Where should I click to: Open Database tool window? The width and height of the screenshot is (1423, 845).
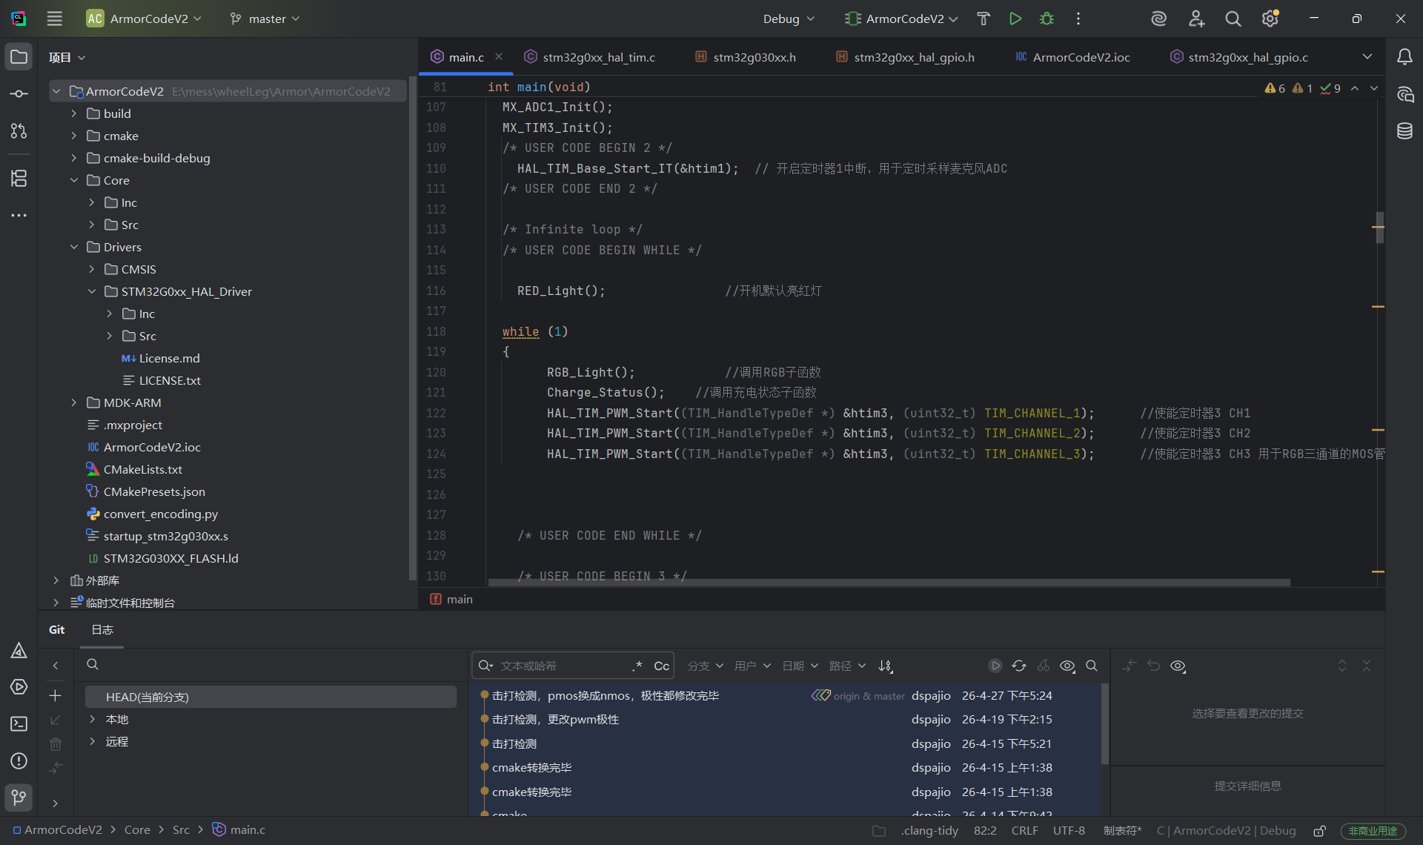(x=1404, y=131)
